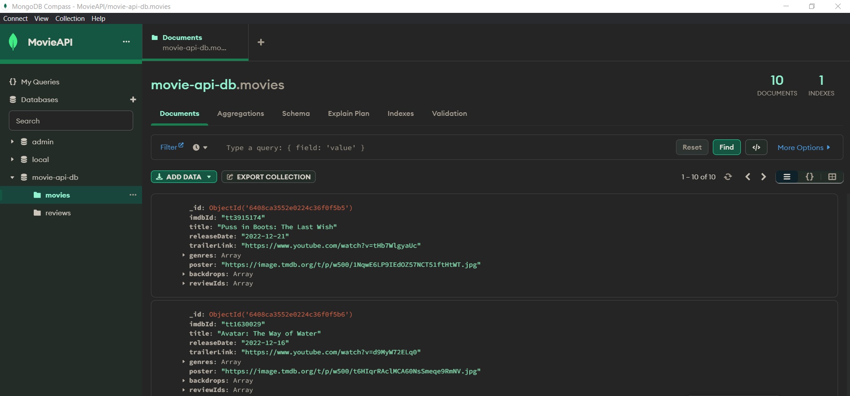Switch to the Aggregations tab
This screenshot has width=850, height=396.
tap(241, 114)
